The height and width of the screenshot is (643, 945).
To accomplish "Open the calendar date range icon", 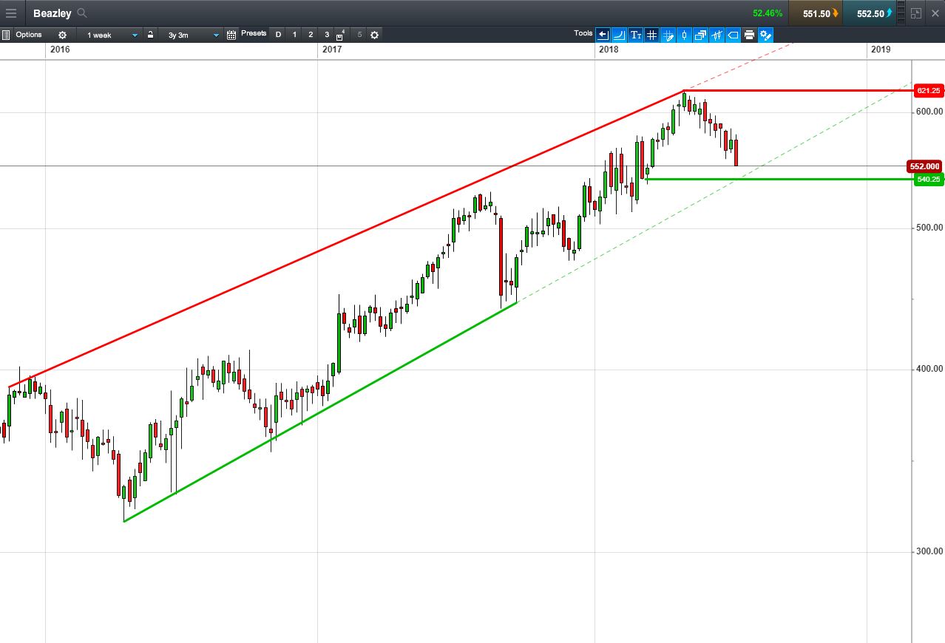I will tap(231, 35).
